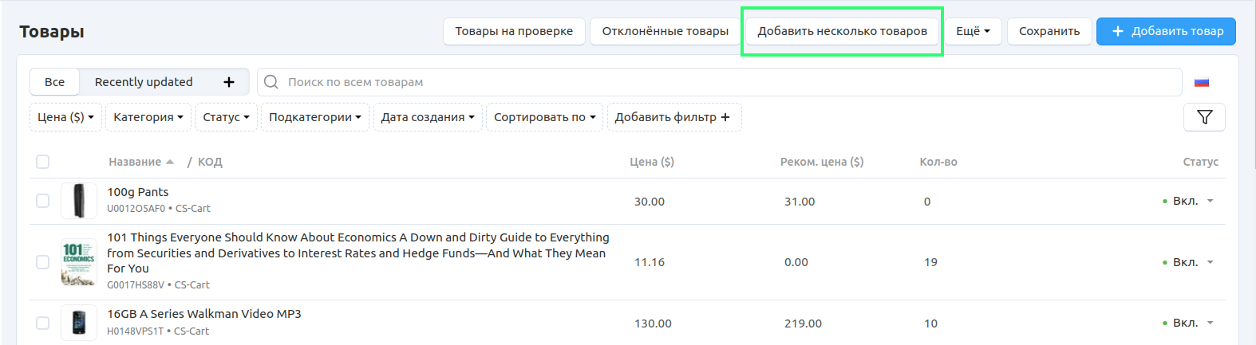Select the Все tab

[54, 82]
